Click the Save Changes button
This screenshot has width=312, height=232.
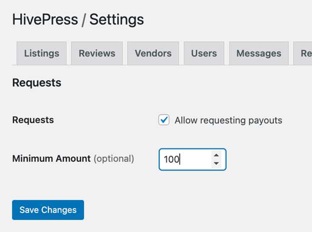[x=48, y=210]
